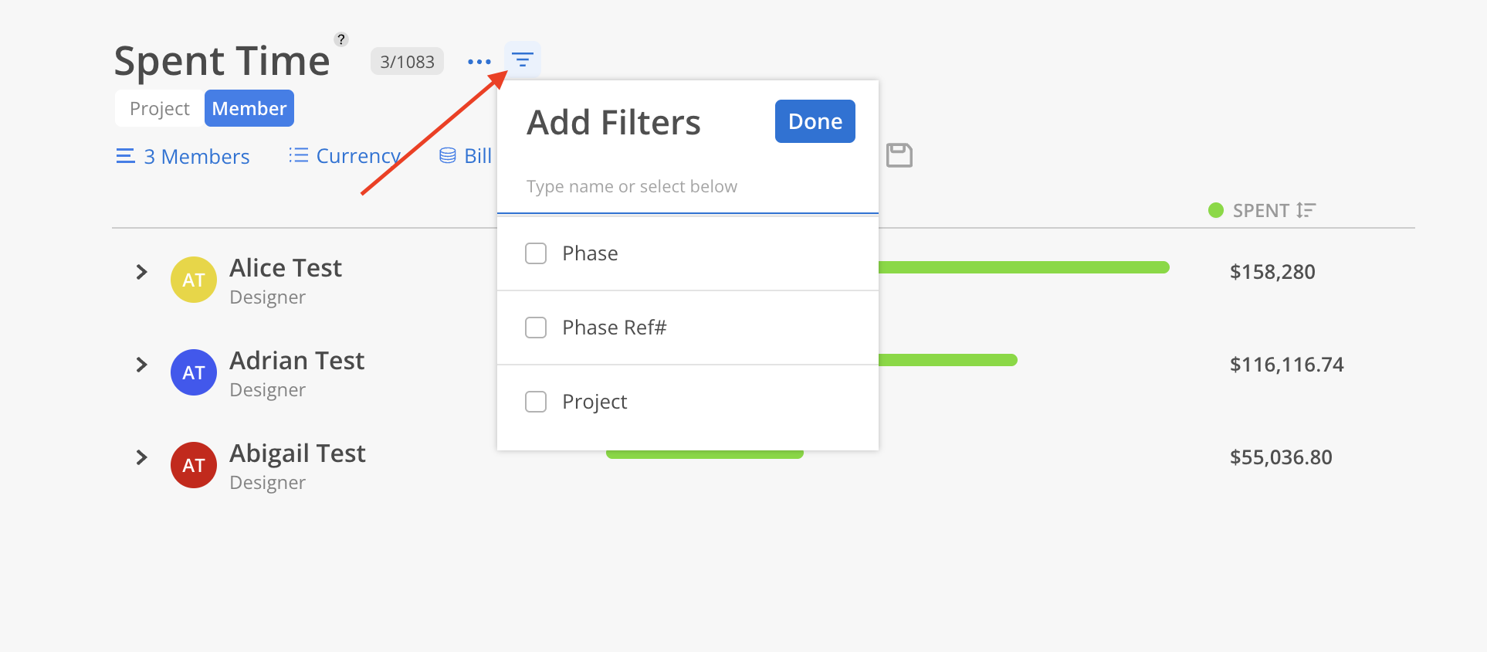The image size is (1487, 652).
Task: Enable the Phase Ref# filter checkbox
Action: point(536,328)
